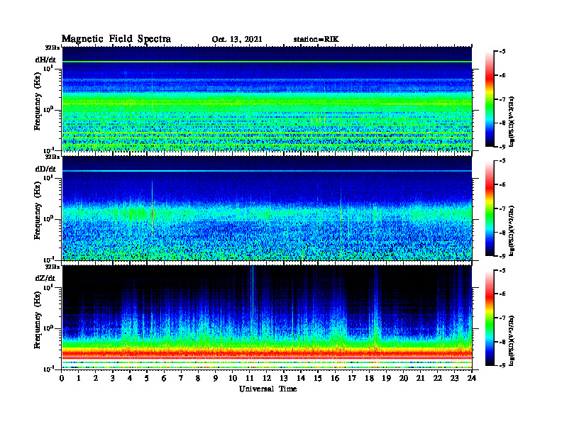Click hour 0 on the Universal Time axis

coord(62,378)
